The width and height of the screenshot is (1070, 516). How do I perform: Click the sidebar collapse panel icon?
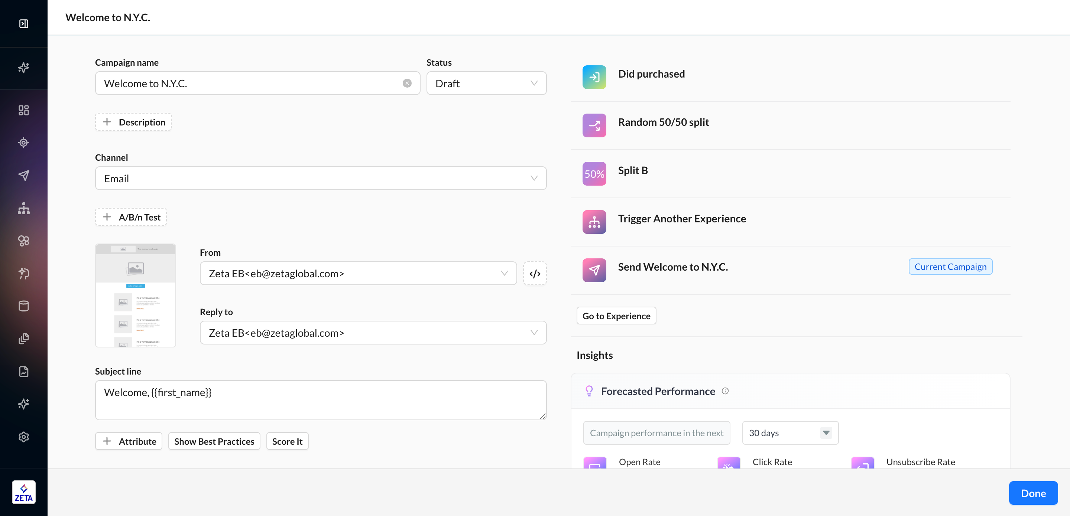[24, 24]
